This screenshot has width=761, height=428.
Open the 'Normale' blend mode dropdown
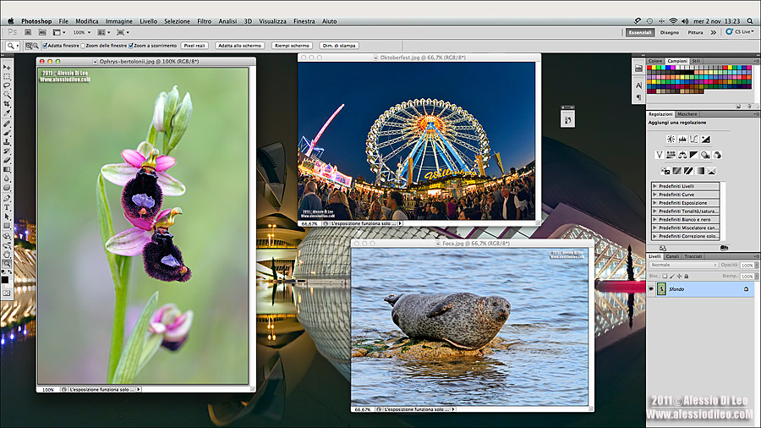(x=683, y=265)
